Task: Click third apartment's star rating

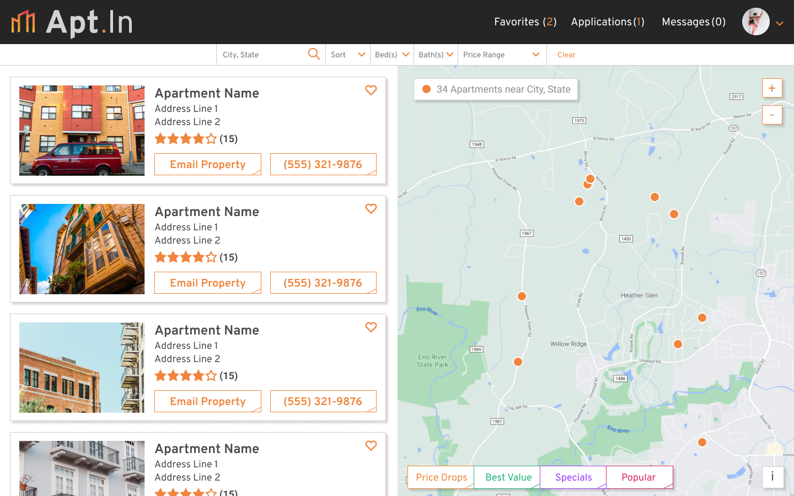Action: [186, 376]
